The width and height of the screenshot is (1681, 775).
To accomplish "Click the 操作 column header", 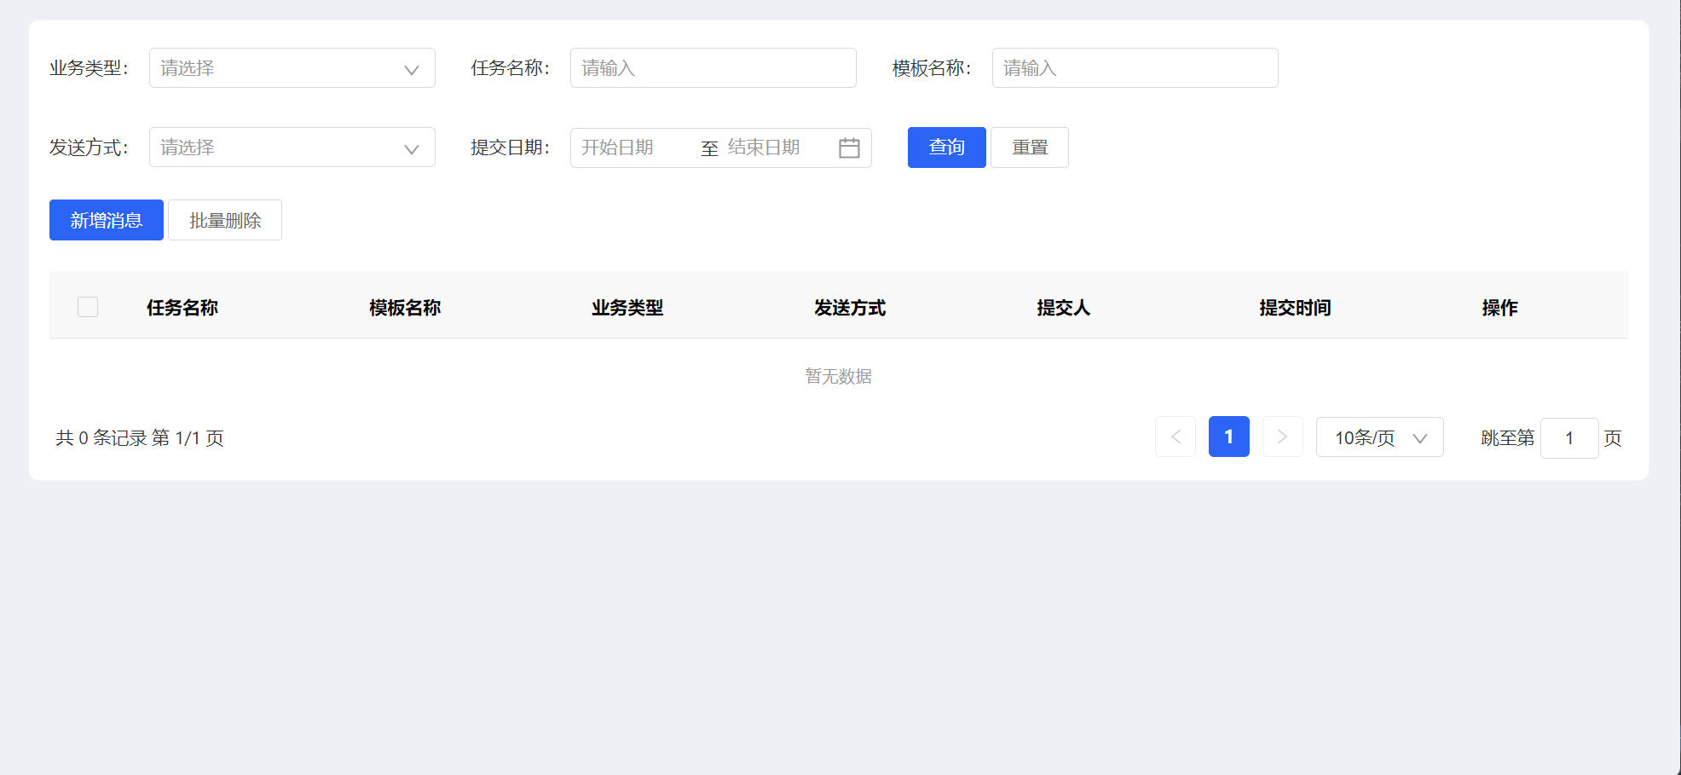I will tap(1499, 308).
